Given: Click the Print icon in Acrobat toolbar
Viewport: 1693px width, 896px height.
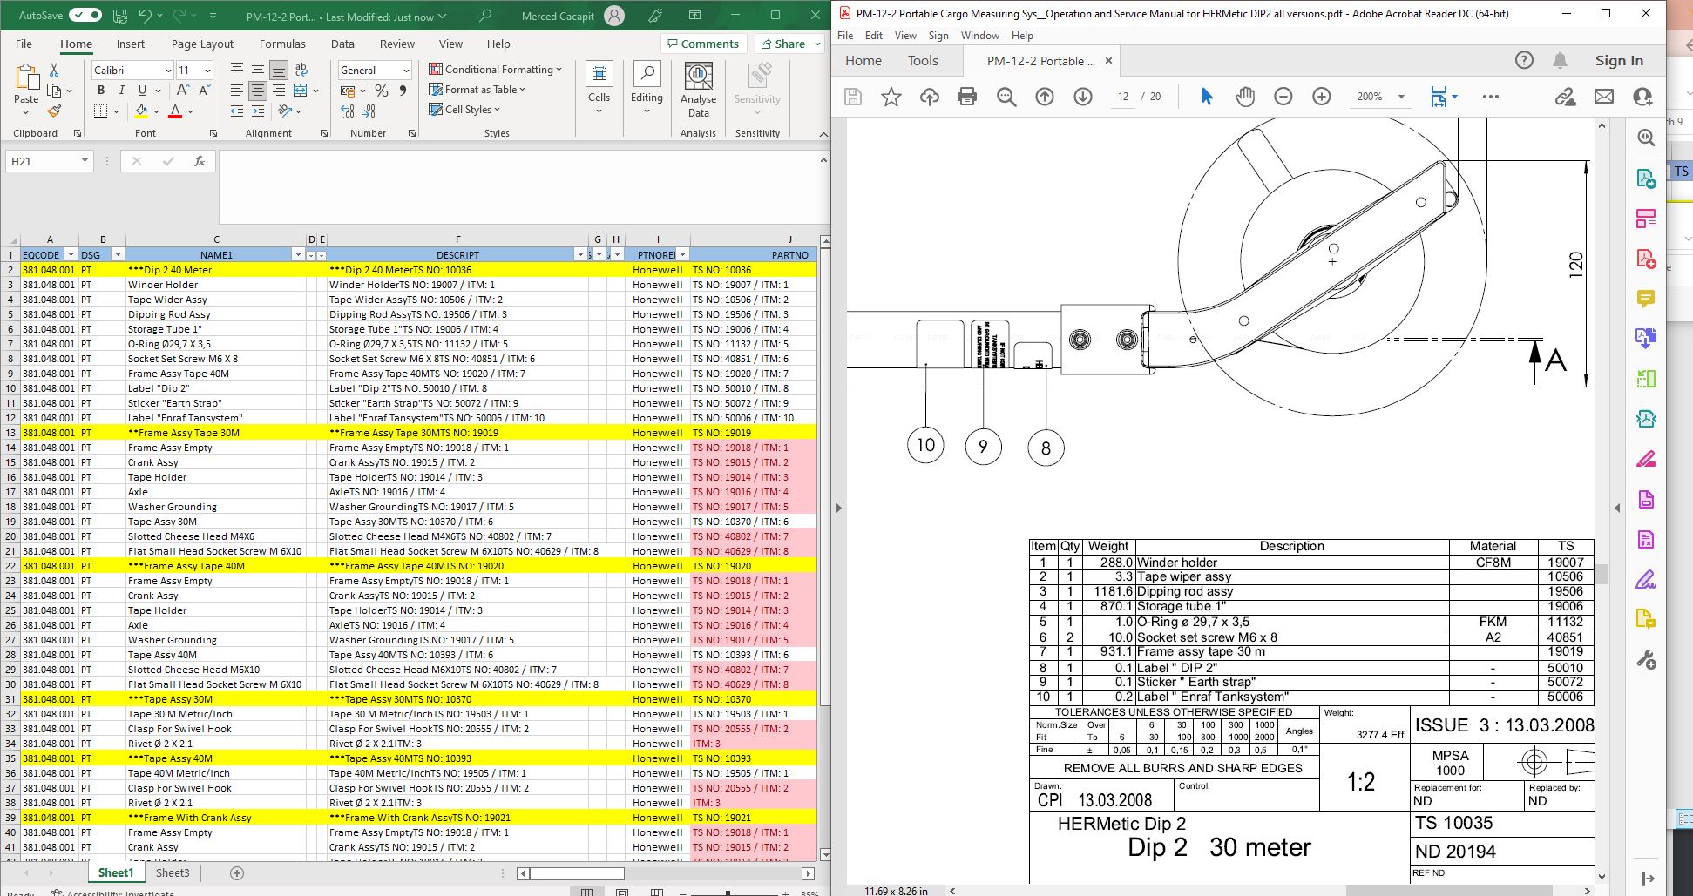Looking at the screenshot, I should tap(967, 97).
